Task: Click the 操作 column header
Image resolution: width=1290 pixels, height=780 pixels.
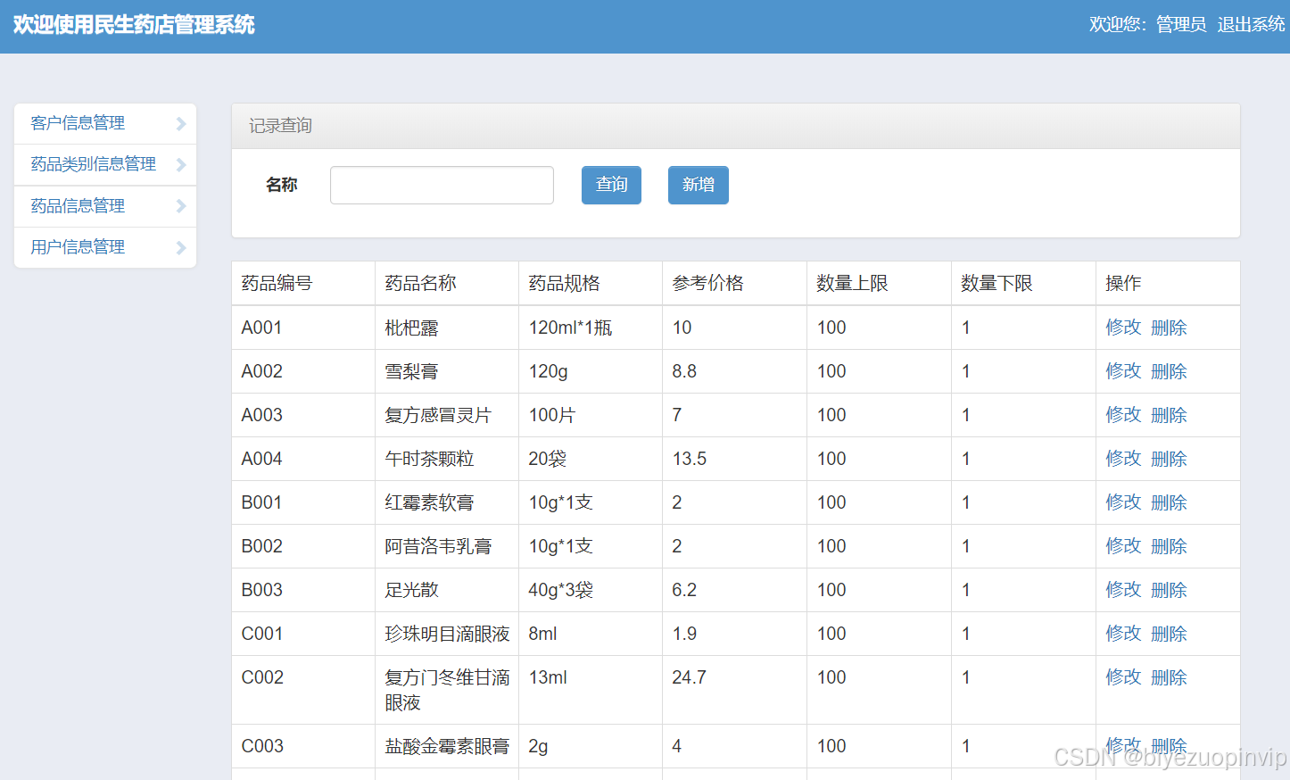Action: 1168,283
